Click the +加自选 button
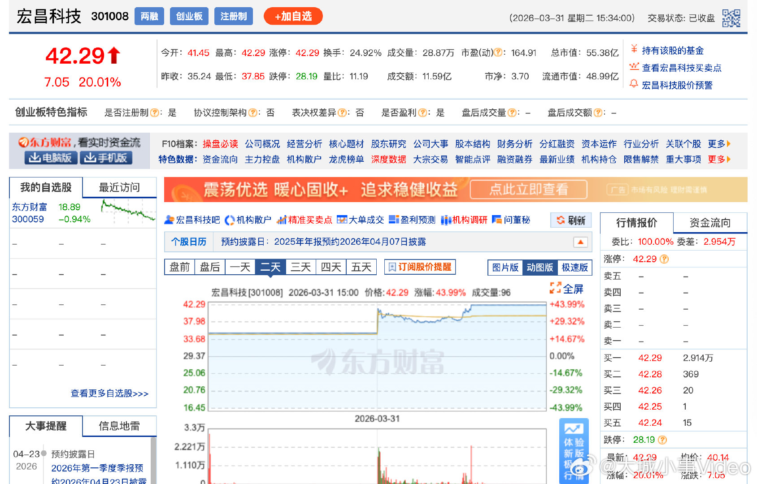The height and width of the screenshot is (484, 757). coord(293,16)
